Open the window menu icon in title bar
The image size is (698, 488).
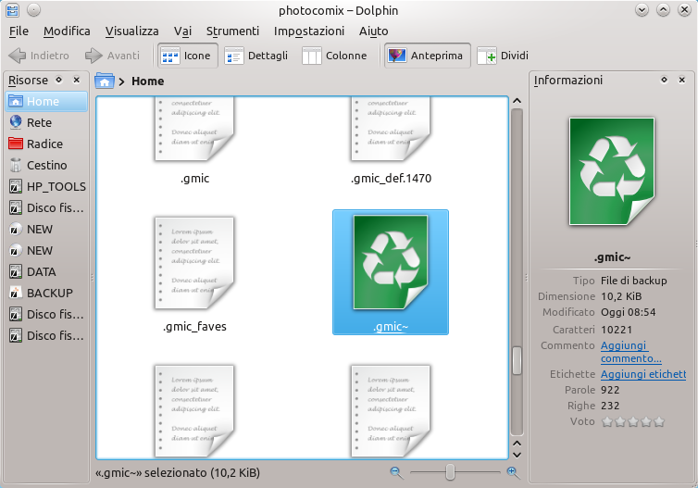click(13, 10)
